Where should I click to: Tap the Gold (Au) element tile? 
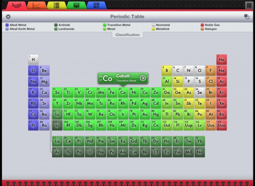145,114
